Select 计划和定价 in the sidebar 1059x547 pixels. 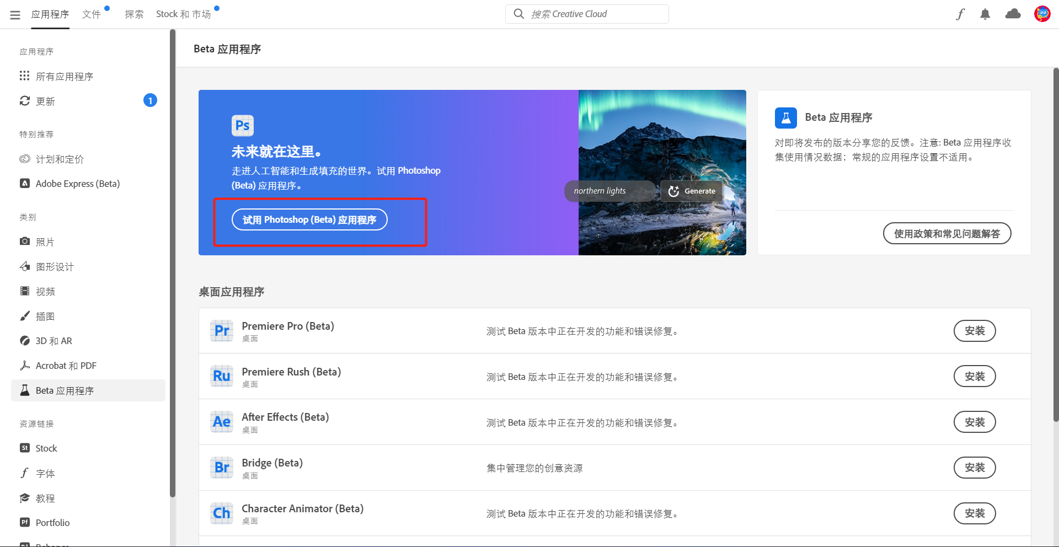tap(88, 159)
